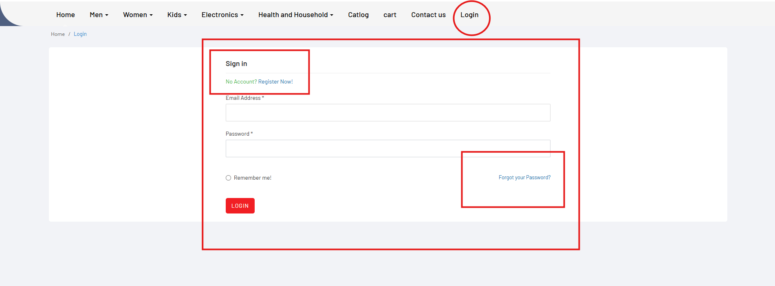The image size is (775, 286).
Task: Select the Remember me radio button
Action: [228, 178]
